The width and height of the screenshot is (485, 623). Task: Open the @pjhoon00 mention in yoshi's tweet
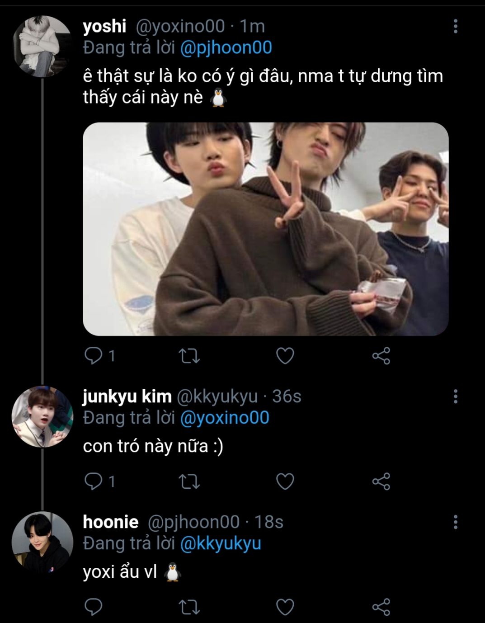tap(226, 47)
